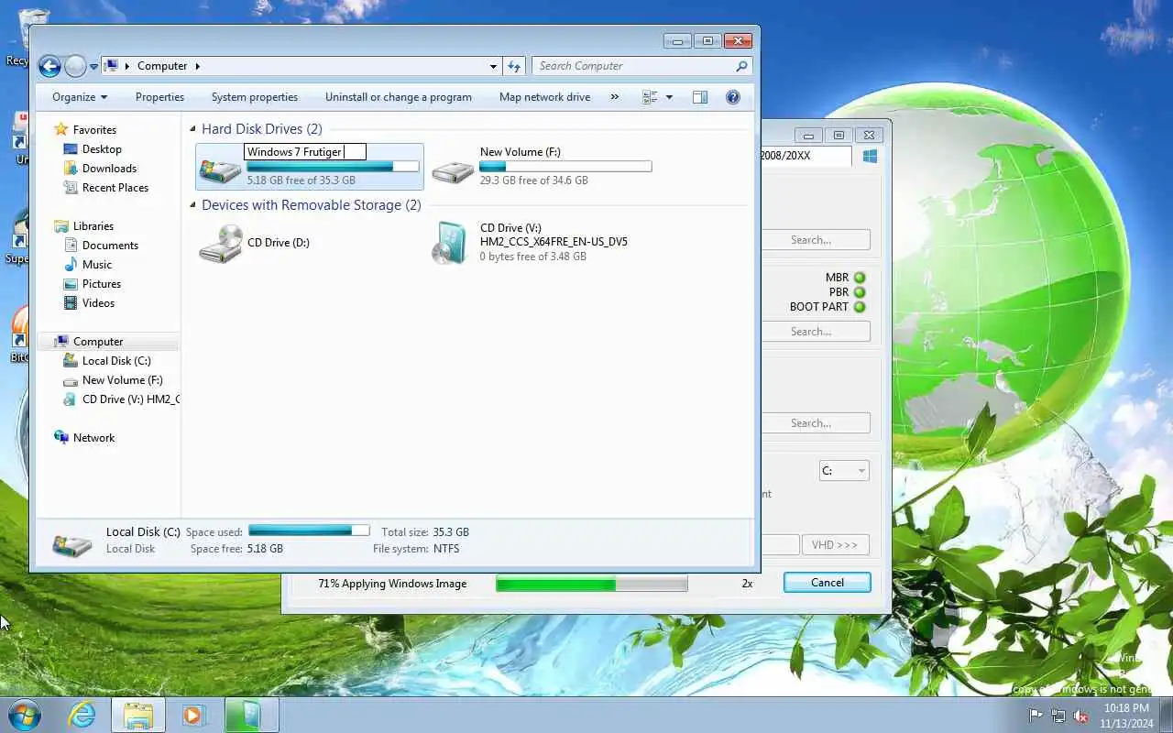
Task: Select Libraries in the navigation pane
Action: (93, 226)
